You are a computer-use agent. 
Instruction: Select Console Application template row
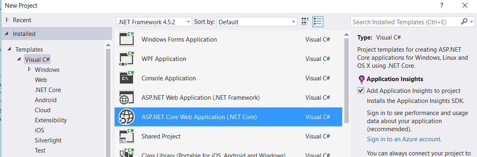click(228, 78)
